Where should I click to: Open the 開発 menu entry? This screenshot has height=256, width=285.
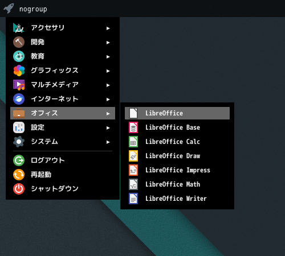click(x=63, y=42)
